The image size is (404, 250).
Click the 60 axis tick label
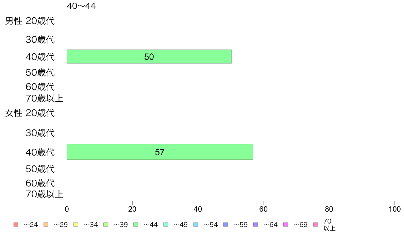pos(263,209)
